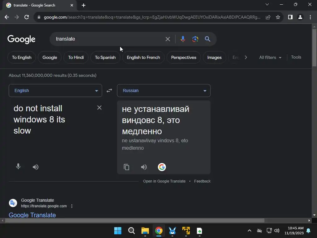Viewport: 317px width, 238px height.
Task: Click Open in Google Translate link
Action: [x=164, y=181]
